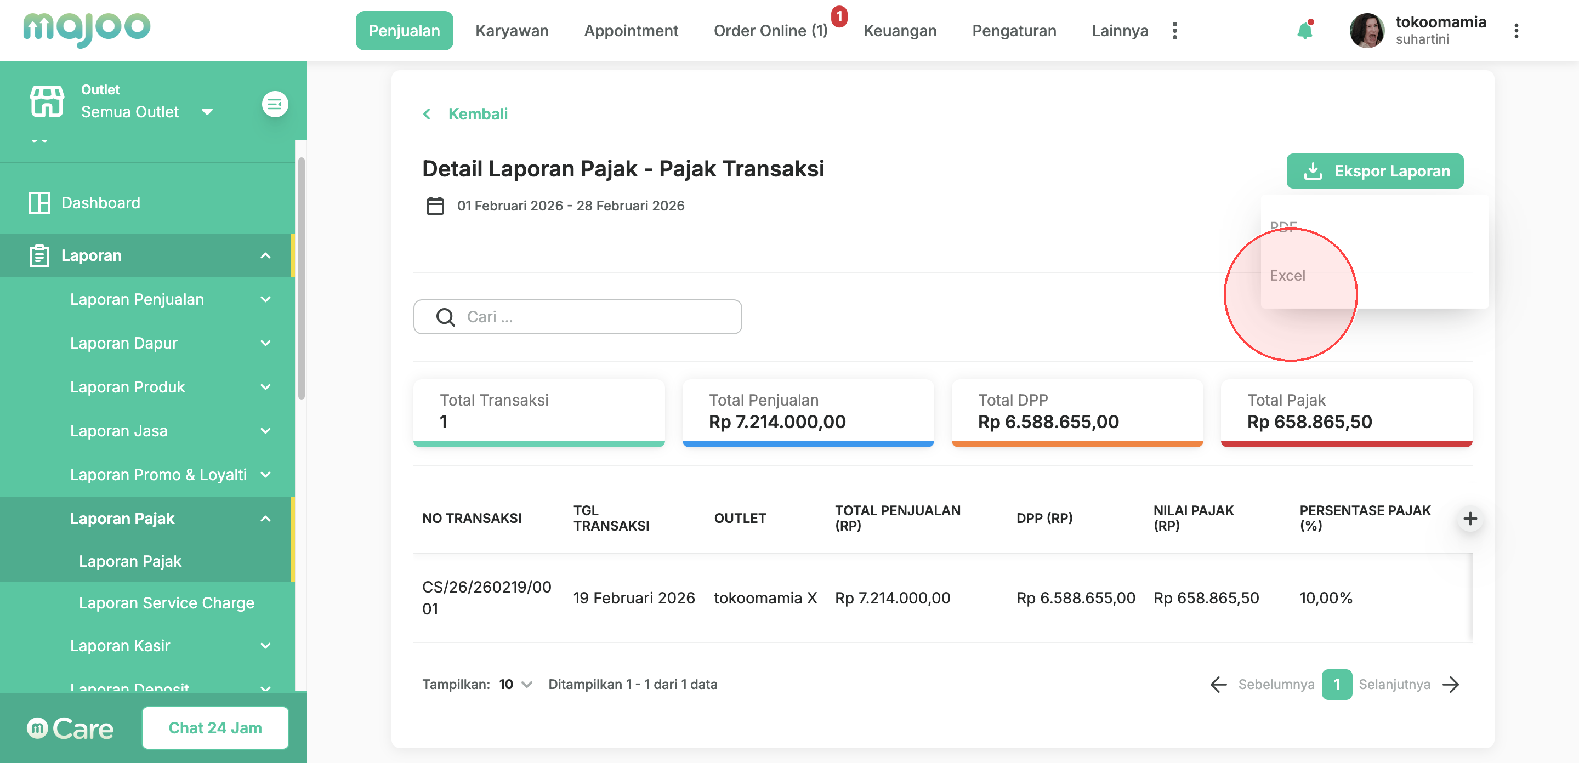This screenshot has width=1579, height=763.
Task: Click the calendar icon beside date range
Action: [435, 206]
